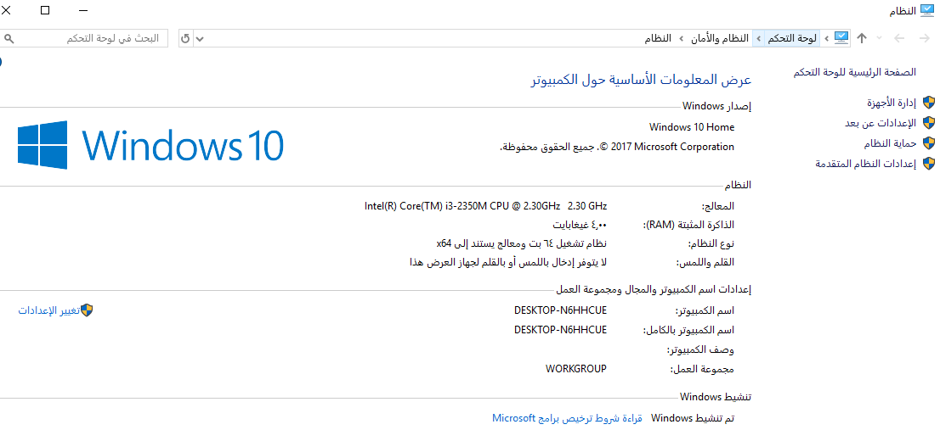Screen dimensions: 940x430
Task: Click shield icon beside Device Manager
Action: point(929,103)
